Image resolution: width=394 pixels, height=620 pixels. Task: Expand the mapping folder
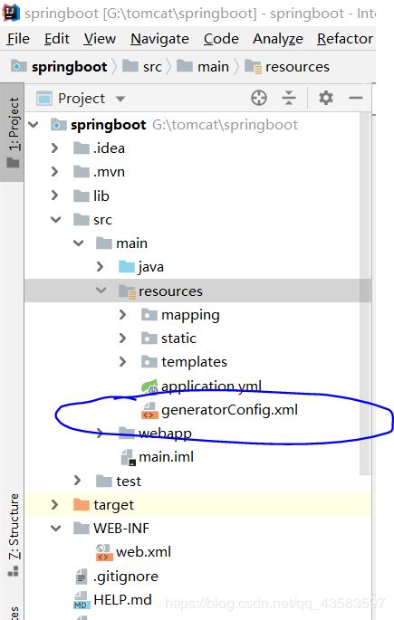122,315
